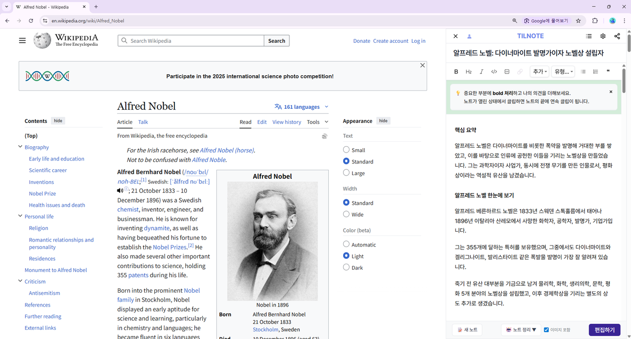Open the note list icon in TILNOTE header
Image resolution: width=631 pixels, height=339 pixels.
[x=589, y=36]
